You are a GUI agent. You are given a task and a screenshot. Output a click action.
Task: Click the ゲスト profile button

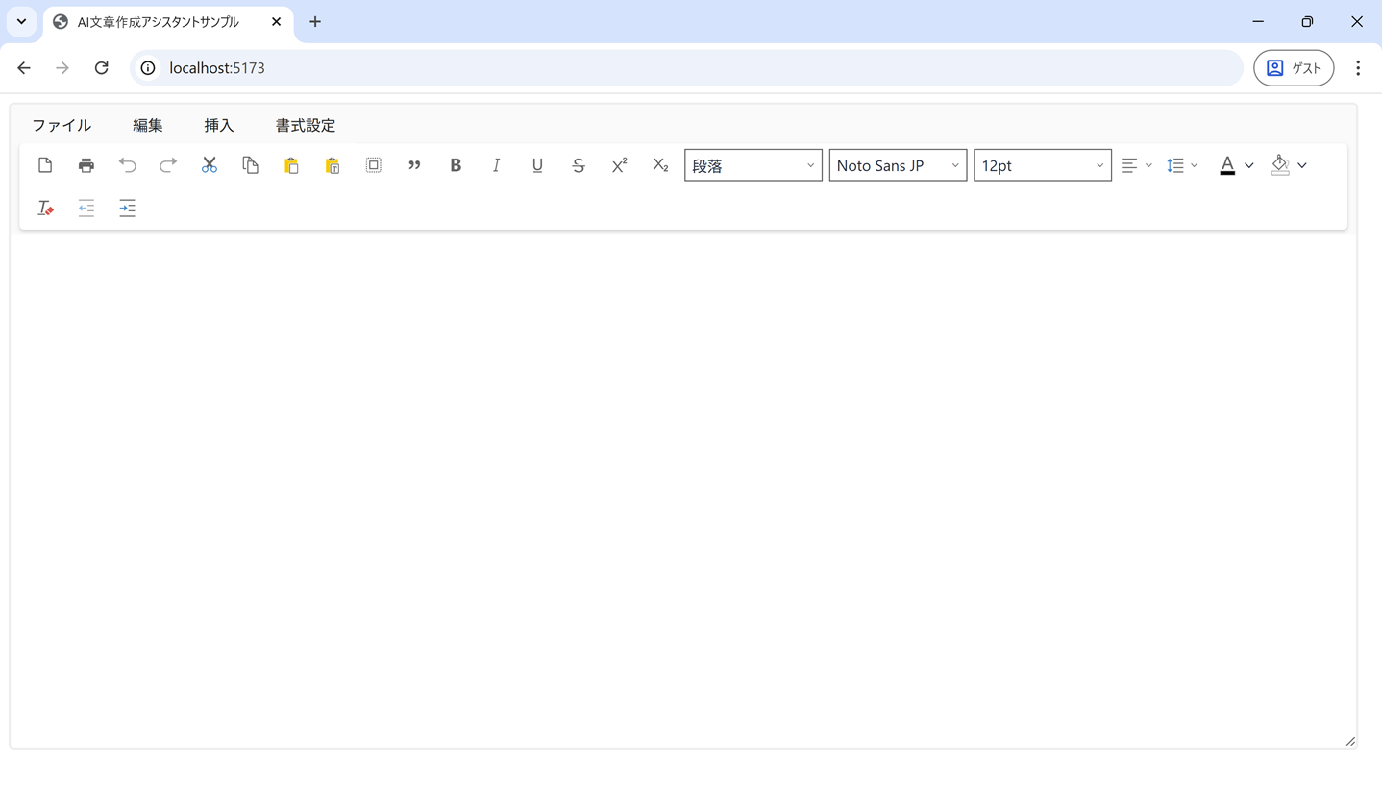[1294, 68]
